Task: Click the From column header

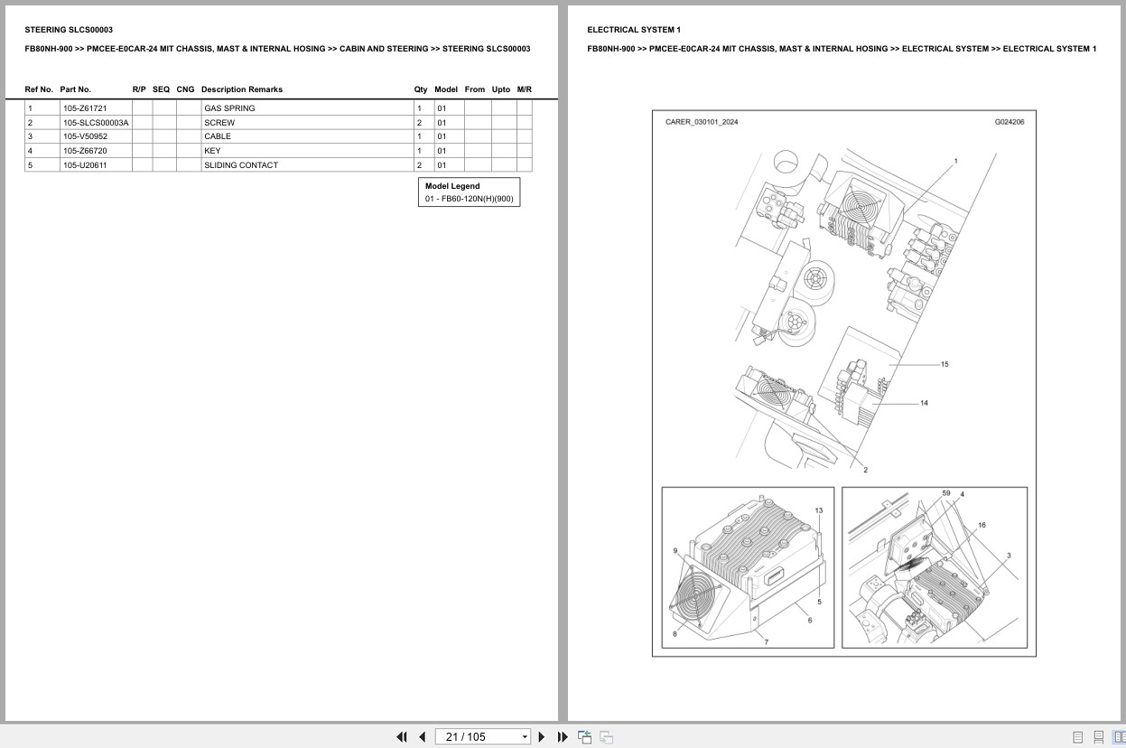Action: pos(475,89)
